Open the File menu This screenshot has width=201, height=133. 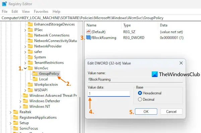(x=5, y=12)
